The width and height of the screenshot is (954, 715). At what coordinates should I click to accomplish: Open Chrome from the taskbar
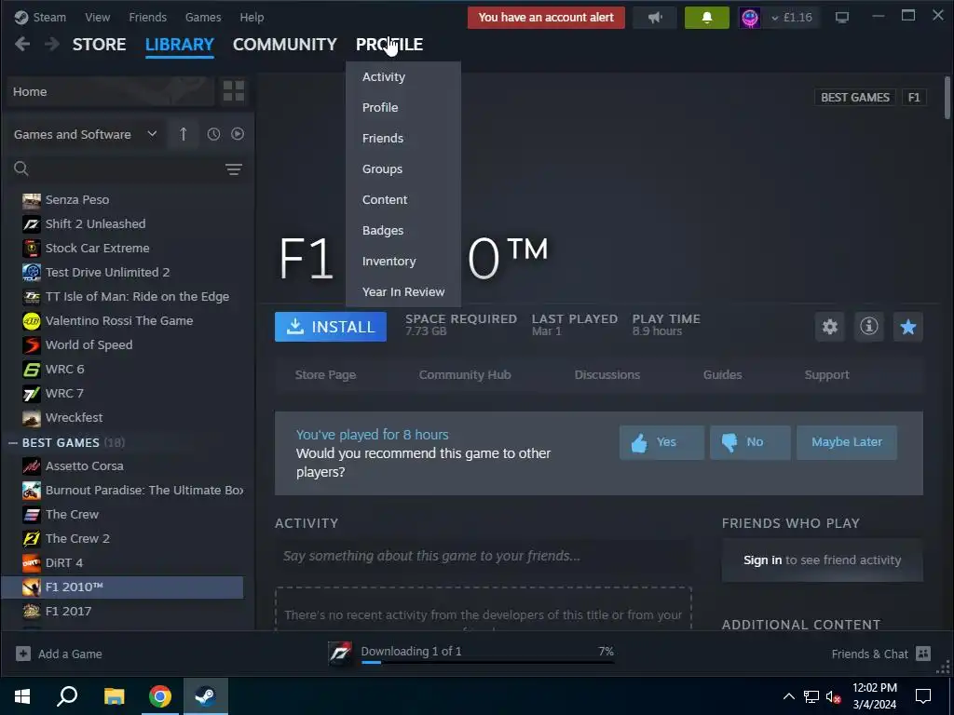pyautogui.click(x=160, y=696)
